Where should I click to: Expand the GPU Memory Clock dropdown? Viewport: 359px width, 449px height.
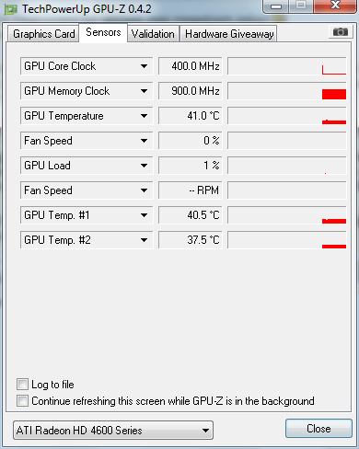87,91
